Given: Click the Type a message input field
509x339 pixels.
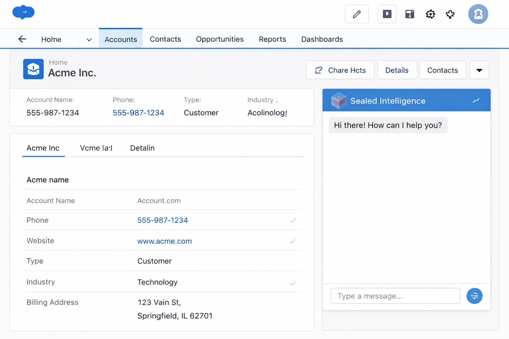Looking at the screenshot, I should coord(395,296).
